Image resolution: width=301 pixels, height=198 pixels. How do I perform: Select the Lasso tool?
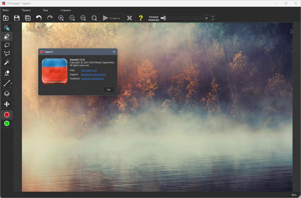(x=7, y=45)
